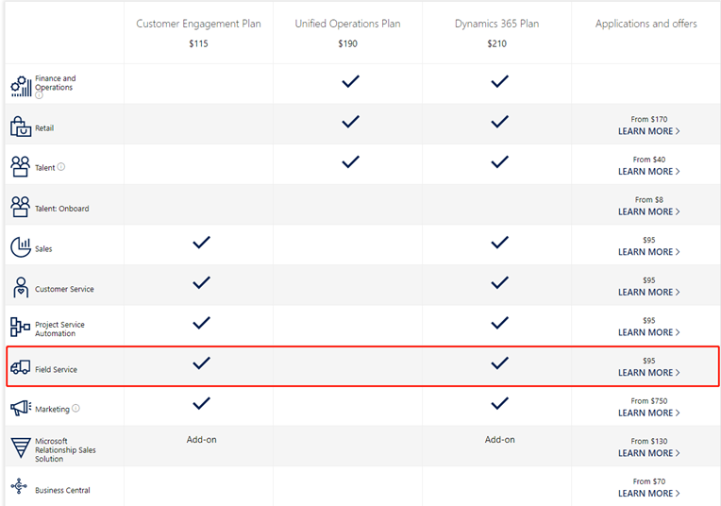This screenshot has height=506, width=721.
Task: Click the From $750 Marketing price
Action: [x=649, y=401]
